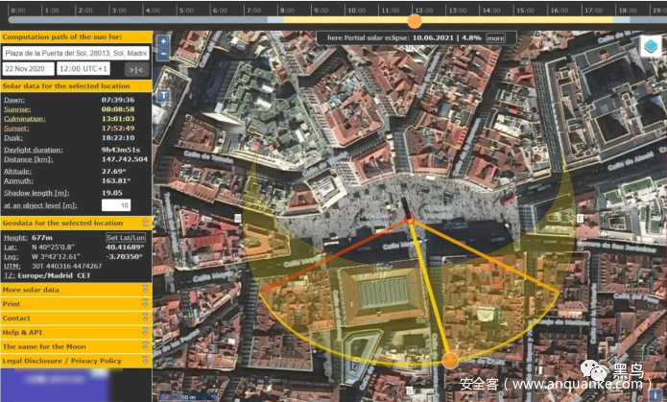Screen dimensions: 667x402
Task: Click the orange time slider handle at 12:00
Action: 415,20
